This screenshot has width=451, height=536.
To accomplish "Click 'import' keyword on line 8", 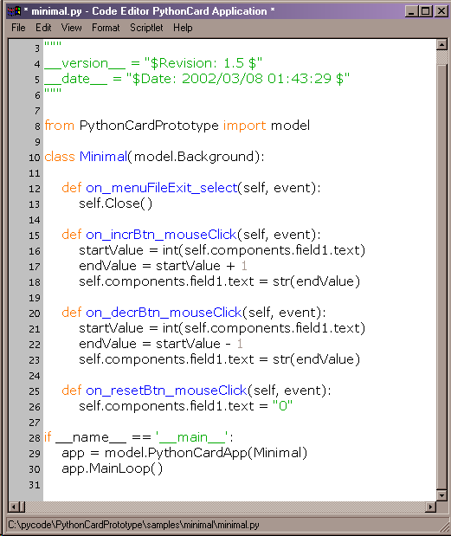I will coord(245,126).
